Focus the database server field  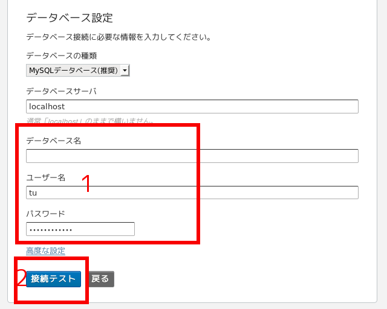tap(192, 107)
